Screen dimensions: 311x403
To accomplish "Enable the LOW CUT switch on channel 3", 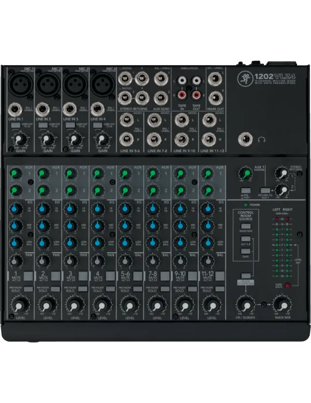I will click(70, 125).
